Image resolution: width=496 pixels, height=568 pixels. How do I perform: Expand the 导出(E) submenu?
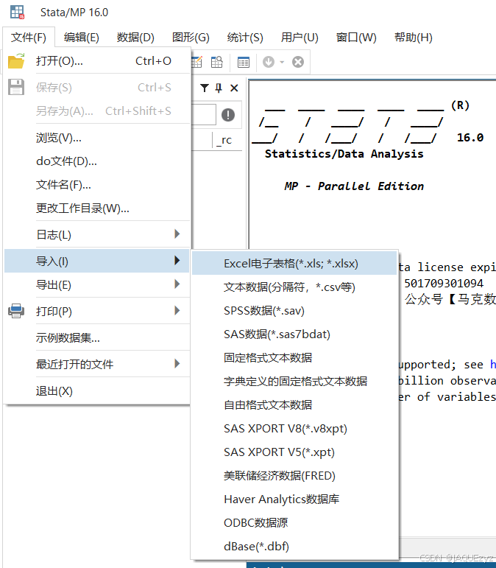(97, 284)
